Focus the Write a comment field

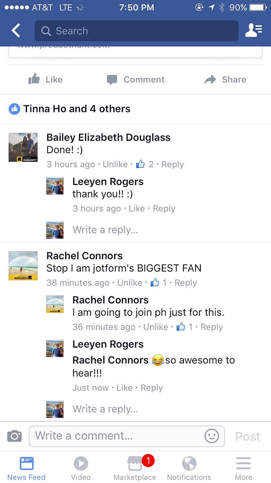(127, 436)
